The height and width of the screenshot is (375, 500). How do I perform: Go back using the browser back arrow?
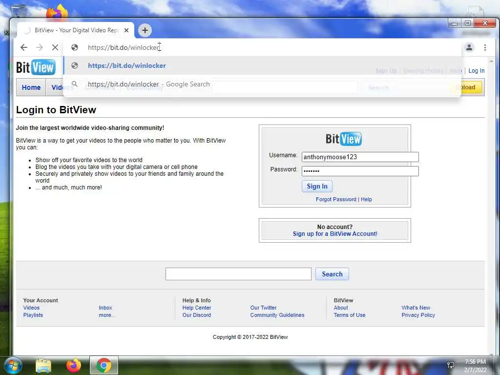coord(24,47)
